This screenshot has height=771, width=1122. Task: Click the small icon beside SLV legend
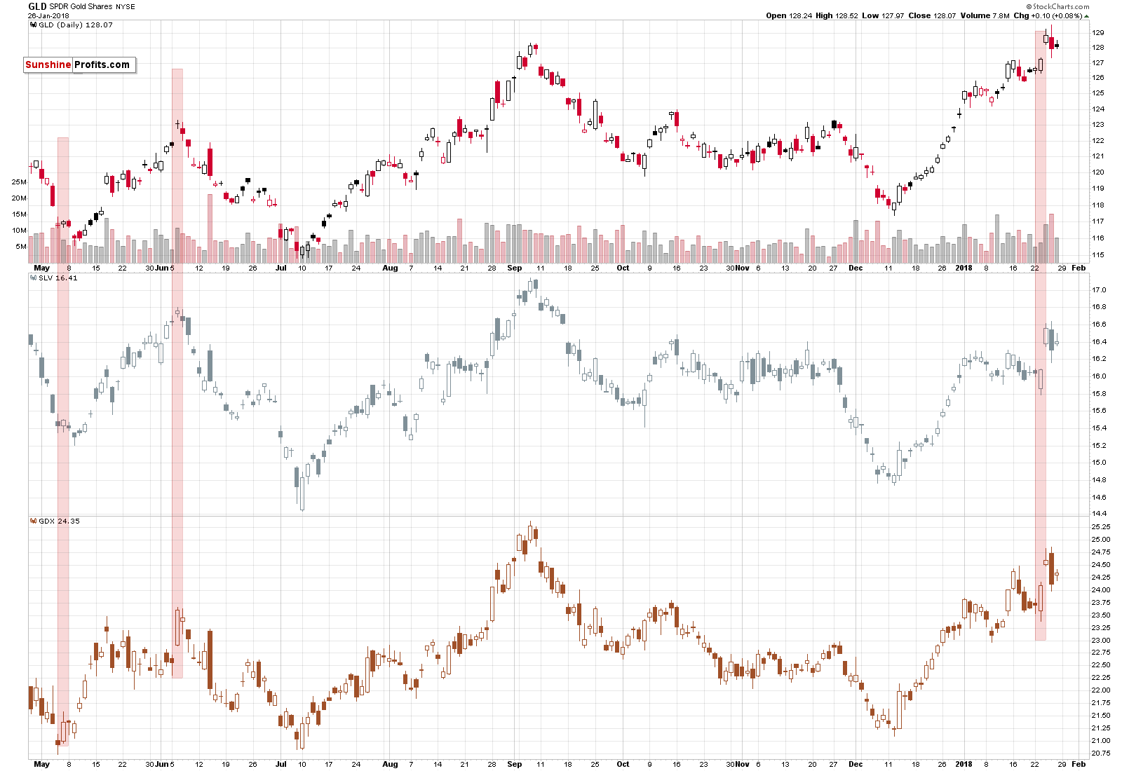pos(33,278)
